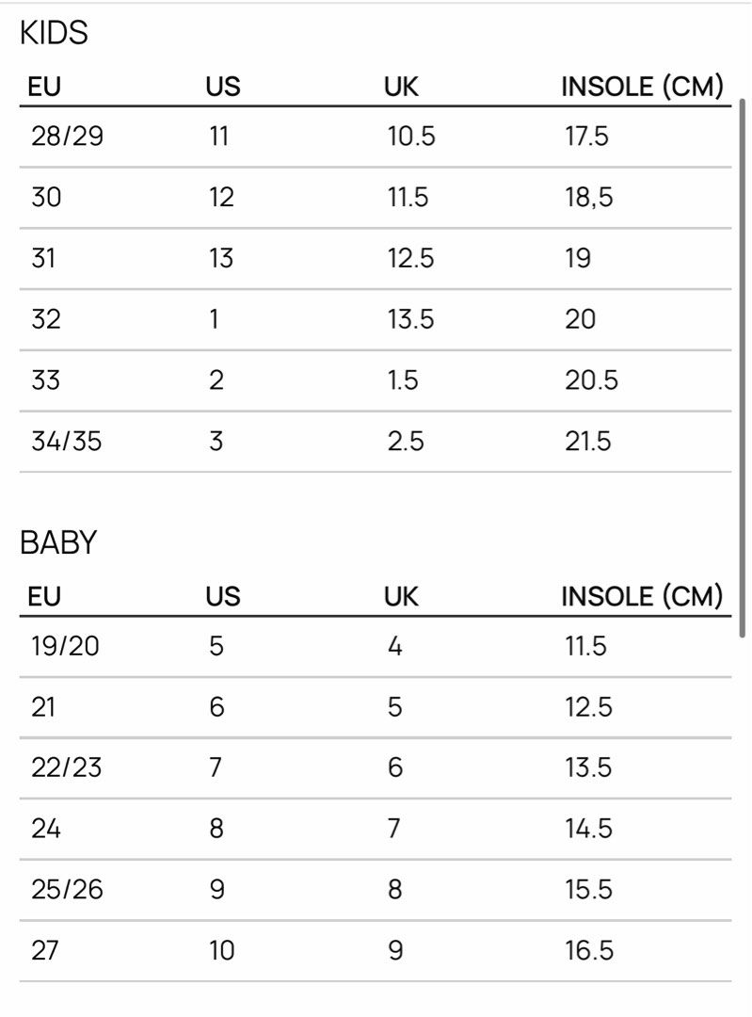Select the EU size 25/26 cell

pos(66,889)
